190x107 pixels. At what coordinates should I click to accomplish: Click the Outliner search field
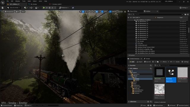(158, 15)
